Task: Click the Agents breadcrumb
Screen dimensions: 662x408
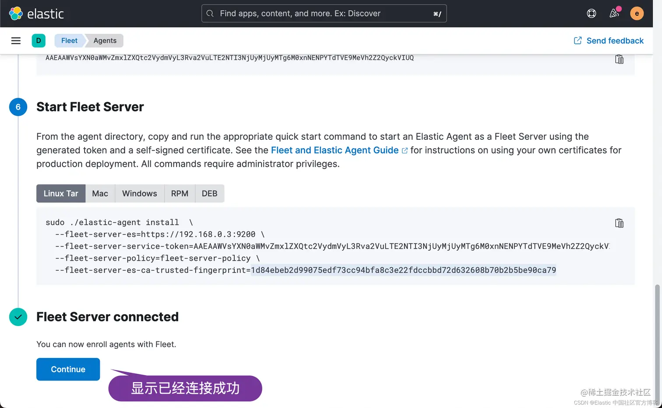Action: tap(105, 41)
